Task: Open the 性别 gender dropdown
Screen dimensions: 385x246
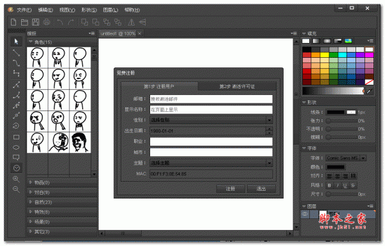Action: click(x=211, y=120)
